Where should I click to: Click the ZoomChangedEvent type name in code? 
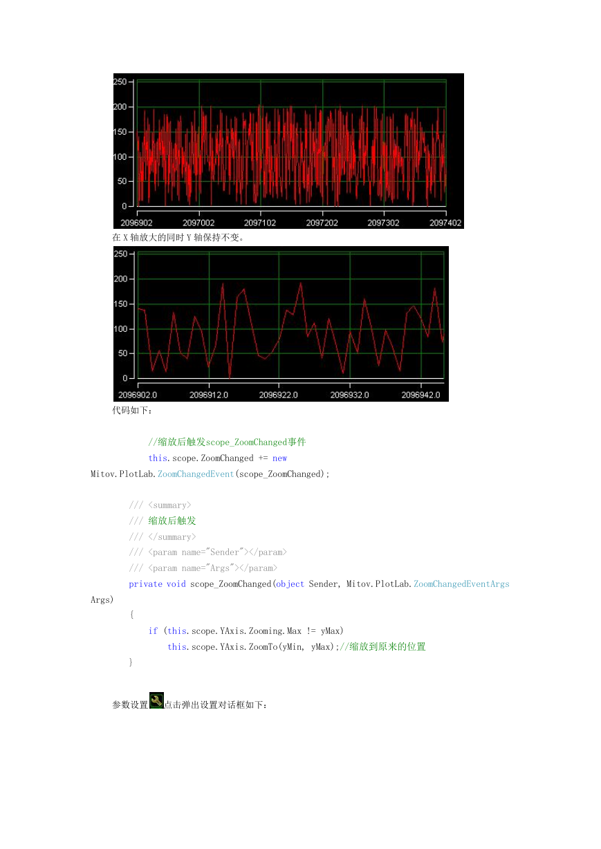pos(196,474)
